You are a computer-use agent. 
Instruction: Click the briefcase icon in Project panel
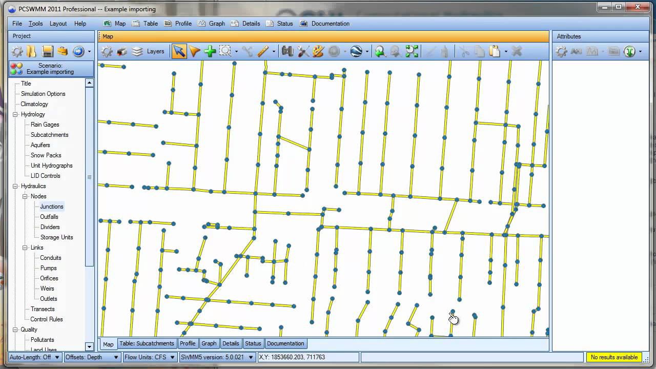tap(63, 51)
